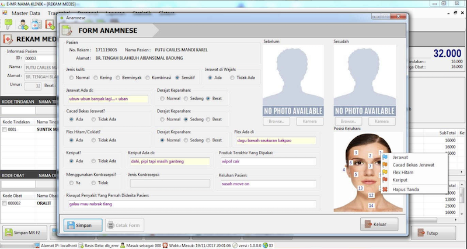Select Ya for Menggunakan Kontrasepsi
The width and height of the screenshot is (467, 249).
[71, 183]
